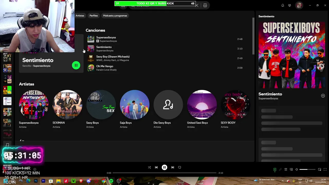Skip to the previous track
329x185 pixels.
tap(156, 167)
